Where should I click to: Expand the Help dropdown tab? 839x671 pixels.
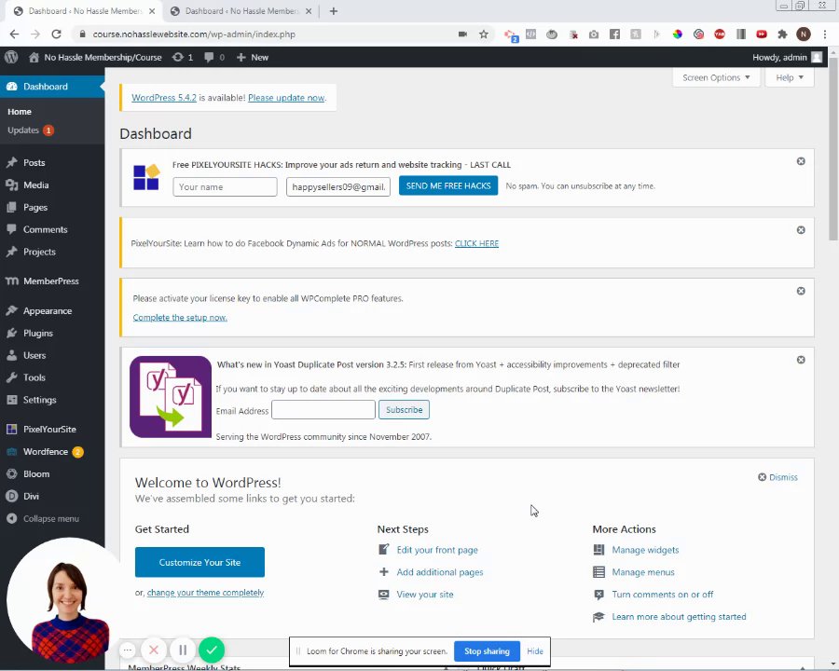pyautogui.click(x=790, y=77)
